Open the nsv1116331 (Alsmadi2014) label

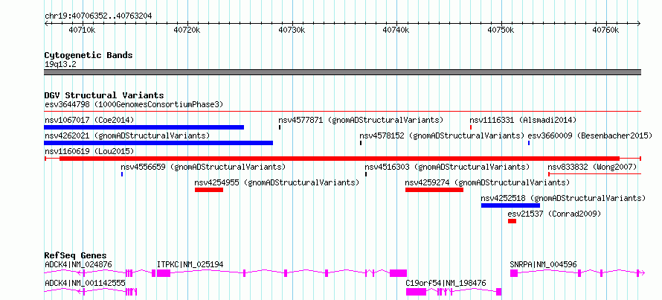click(523, 120)
